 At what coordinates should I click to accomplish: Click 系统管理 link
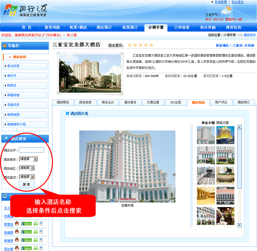pos(220,2)
